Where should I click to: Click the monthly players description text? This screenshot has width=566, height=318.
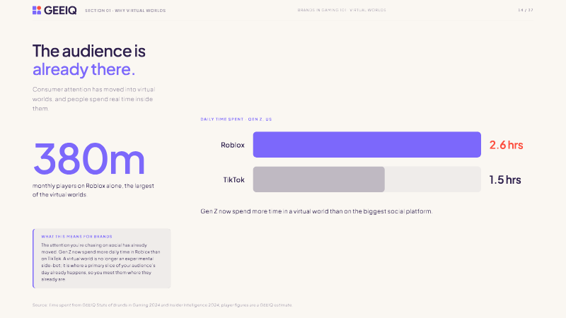click(x=93, y=190)
